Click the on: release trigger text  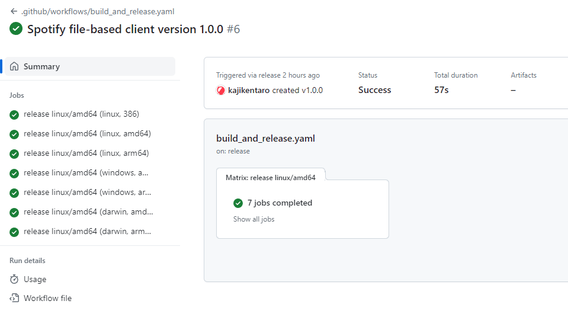coord(233,151)
